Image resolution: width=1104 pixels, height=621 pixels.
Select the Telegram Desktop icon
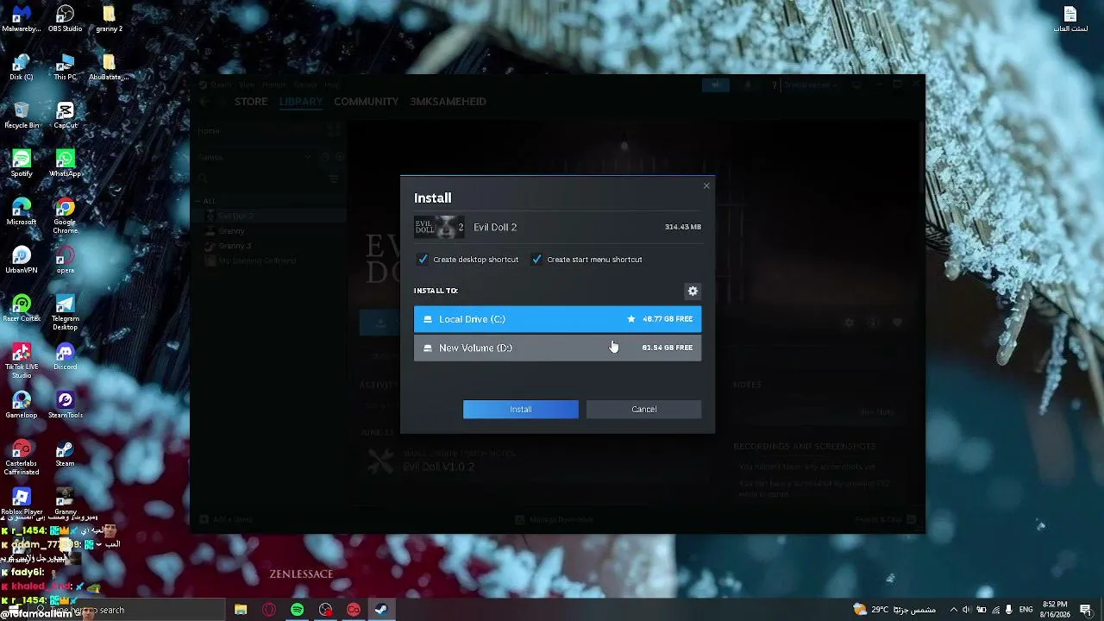click(x=65, y=312)
